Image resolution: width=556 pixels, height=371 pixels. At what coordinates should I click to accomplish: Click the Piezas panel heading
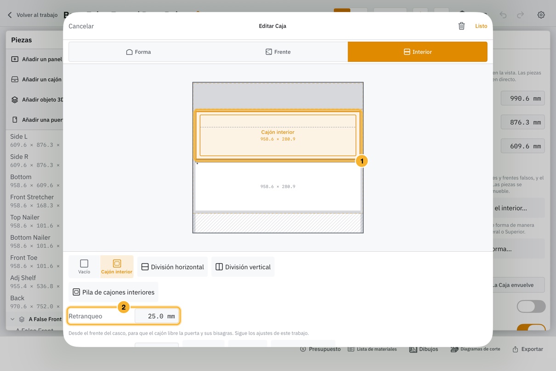22,40
